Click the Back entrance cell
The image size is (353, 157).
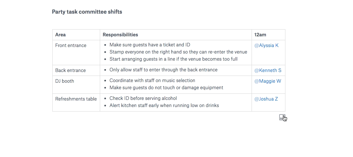click(x=70, y=70)
